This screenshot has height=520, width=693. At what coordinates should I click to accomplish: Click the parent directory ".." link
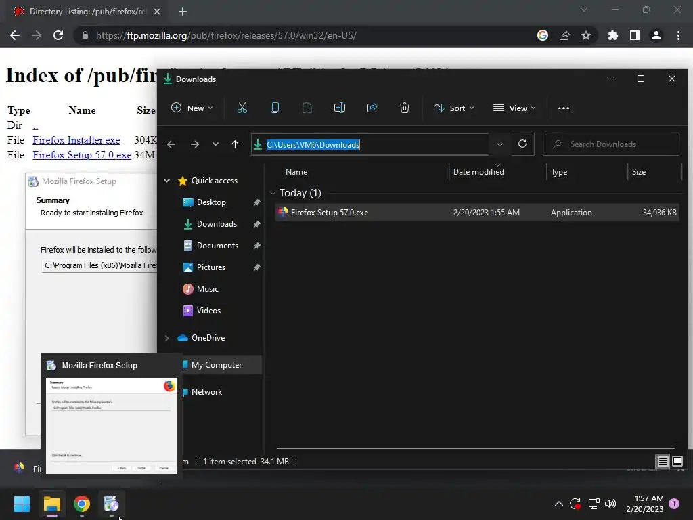click(x=35, y=126)
